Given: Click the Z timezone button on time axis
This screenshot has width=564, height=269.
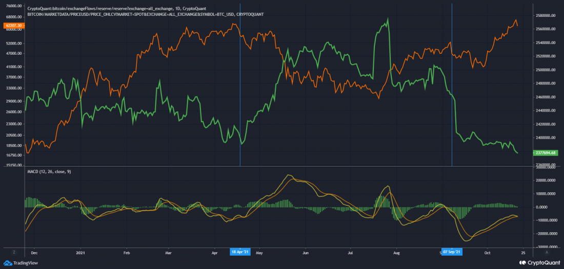Looking at the screenshot, I should (x=14, y=252).
